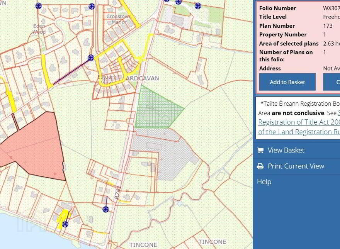
Task: Click the printer icon beside Print Current View
Action: click(260, 166)
